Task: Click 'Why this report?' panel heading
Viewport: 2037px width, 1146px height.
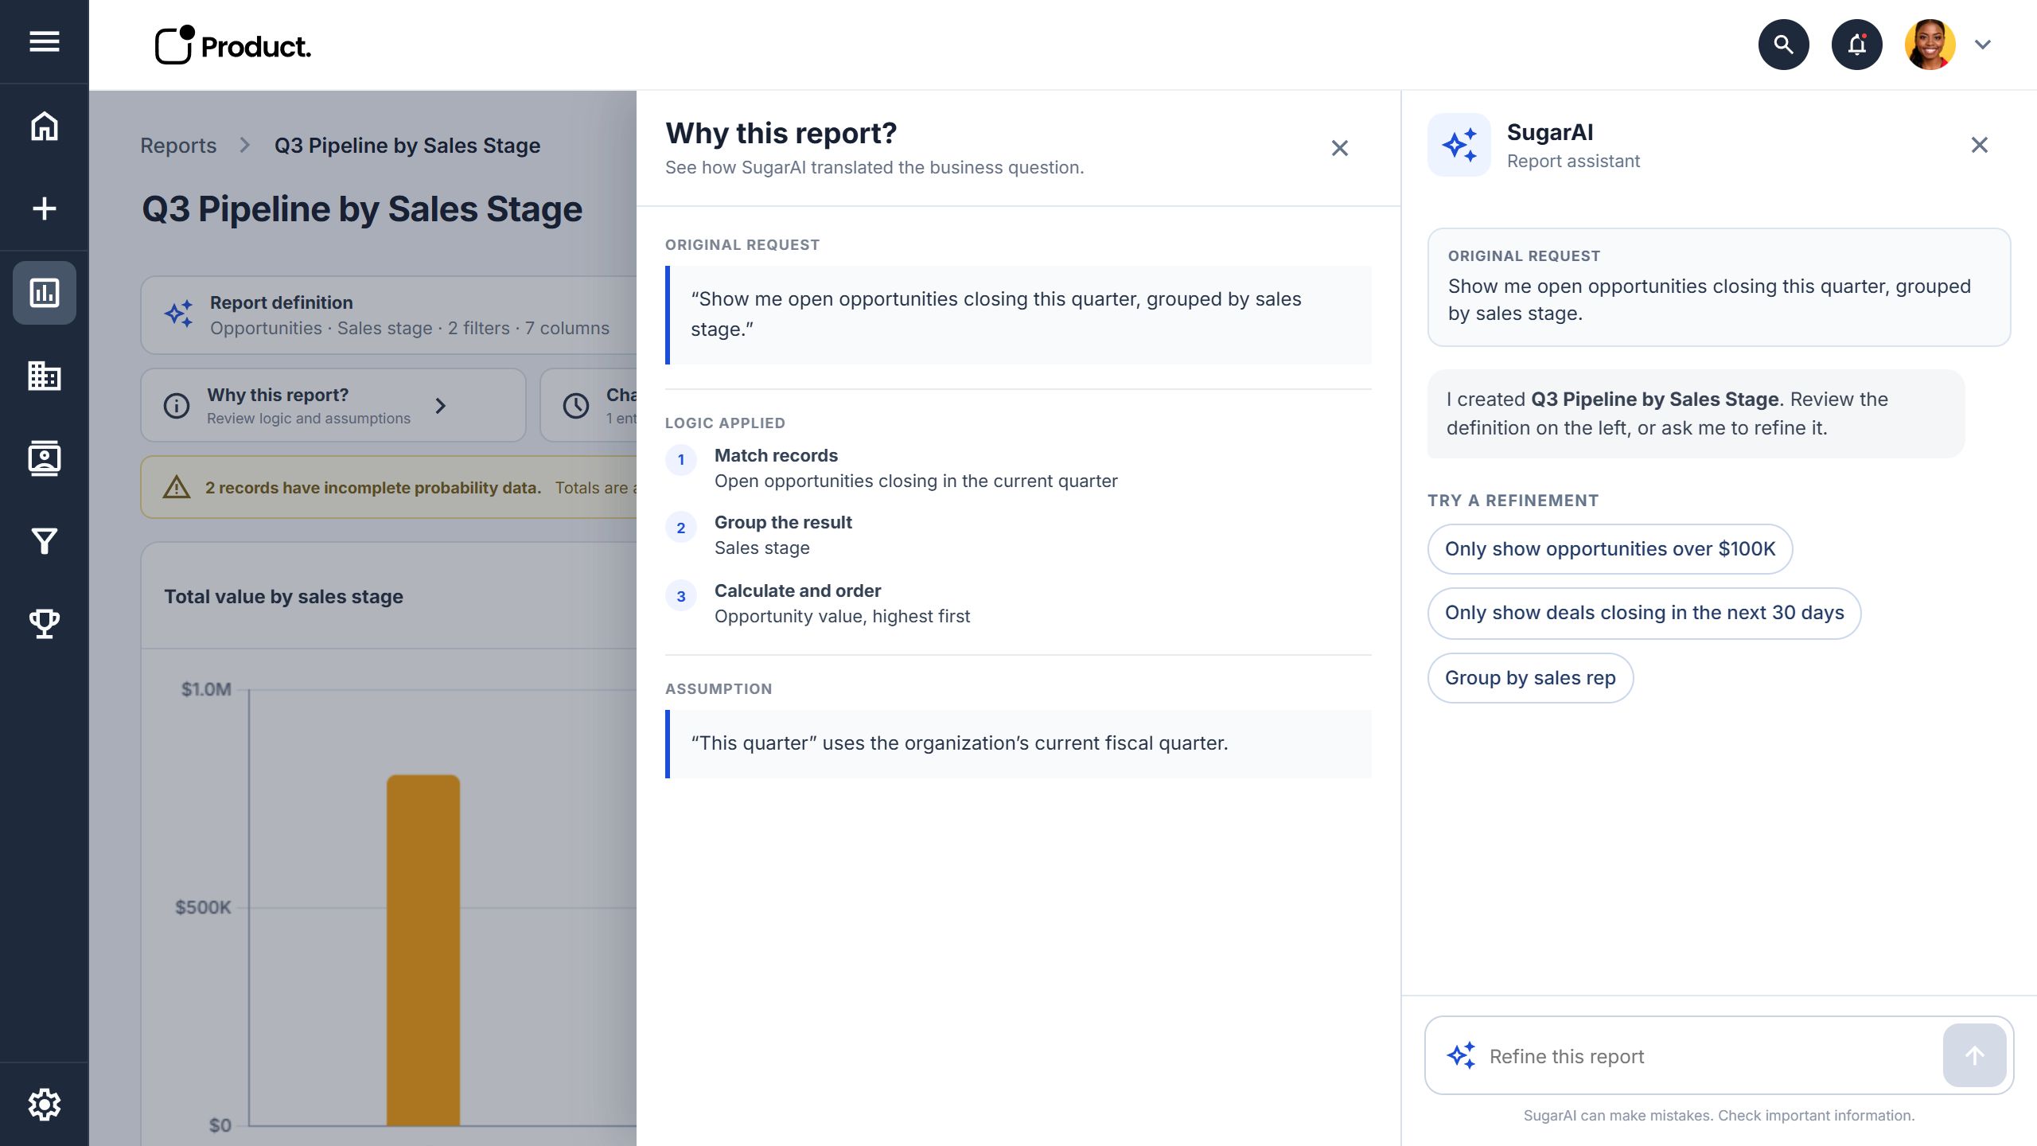Action: point(781,133)
